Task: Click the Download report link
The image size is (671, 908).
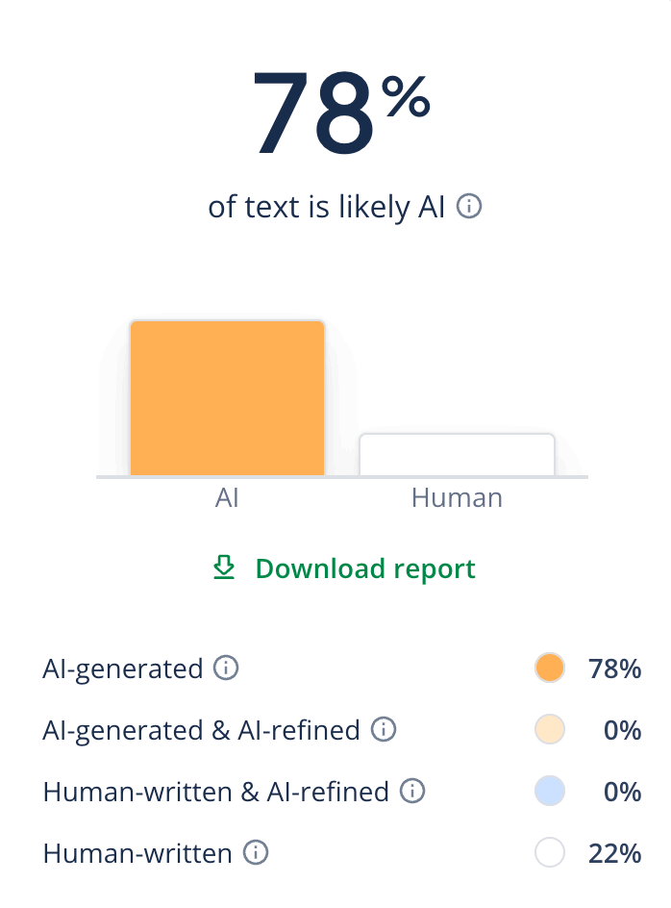Action: click(x=365, y=568)
